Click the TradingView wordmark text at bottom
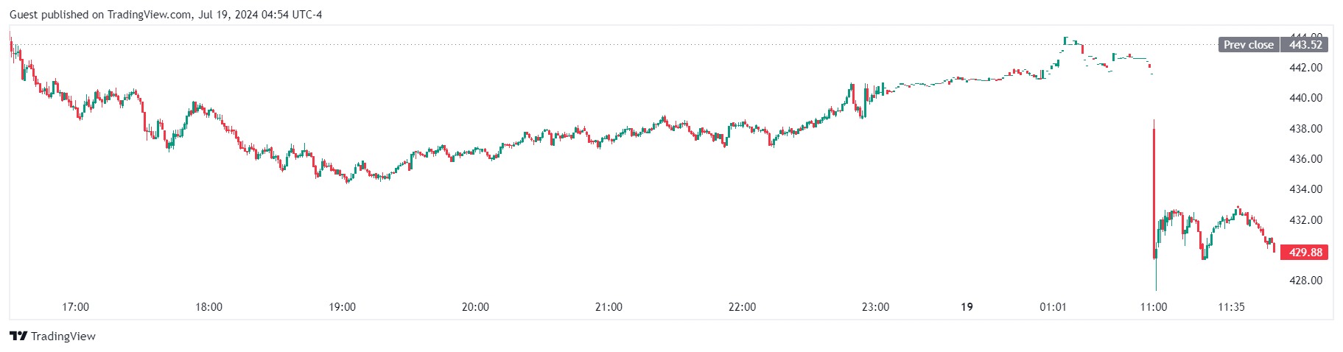Screen dimensions: 1343x352 pos(63,337)
